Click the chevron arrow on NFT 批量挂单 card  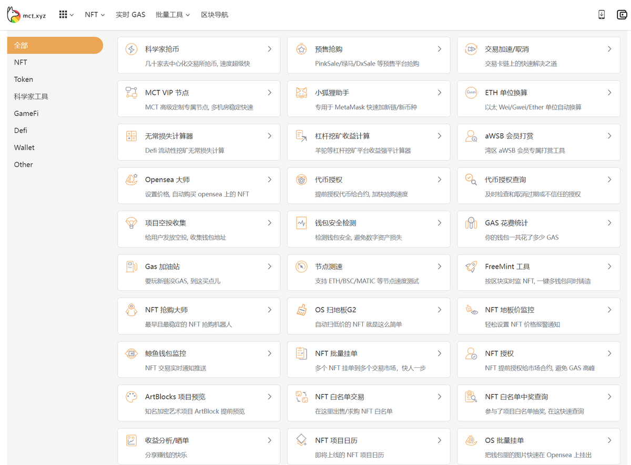(440, 353)
